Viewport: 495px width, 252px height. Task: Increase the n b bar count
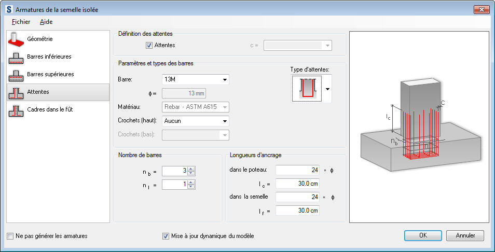click(191, 169)
